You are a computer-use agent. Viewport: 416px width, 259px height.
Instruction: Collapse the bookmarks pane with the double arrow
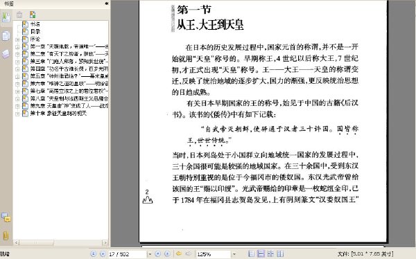pyautogui.click(x=107, y=3)
